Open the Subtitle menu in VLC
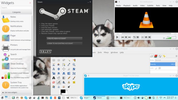Image resolution: width=178 pixels, height=100 pixels. 150,5
